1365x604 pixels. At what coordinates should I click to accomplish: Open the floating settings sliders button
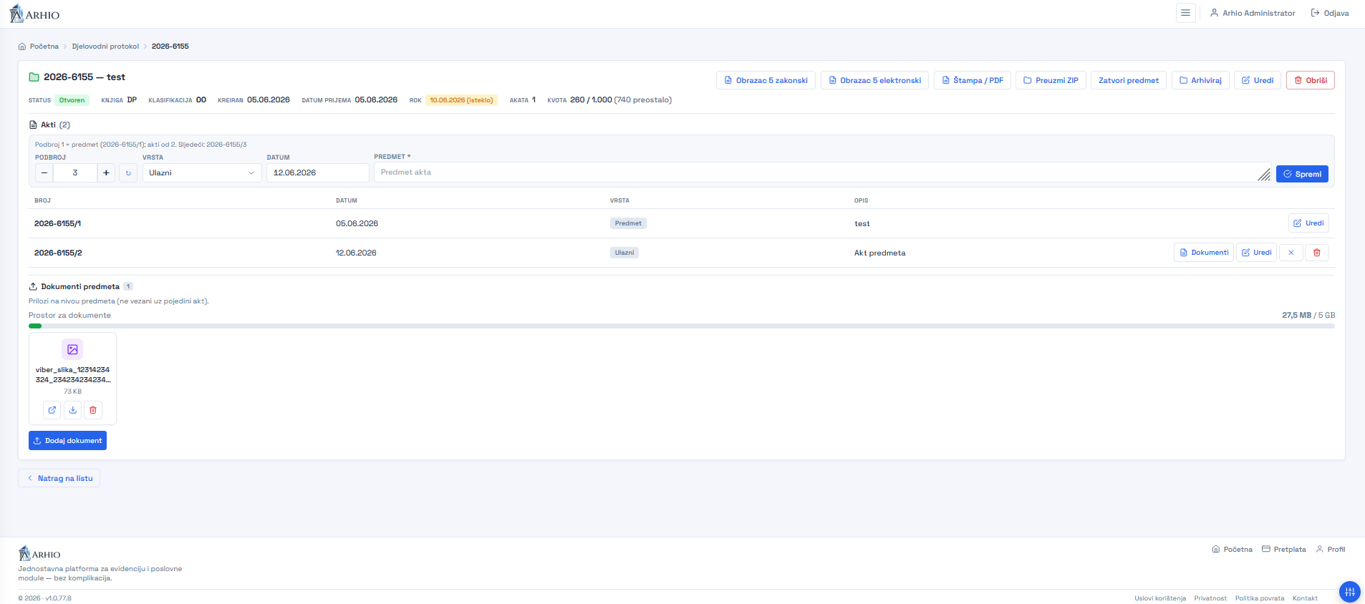point(1349,591)
